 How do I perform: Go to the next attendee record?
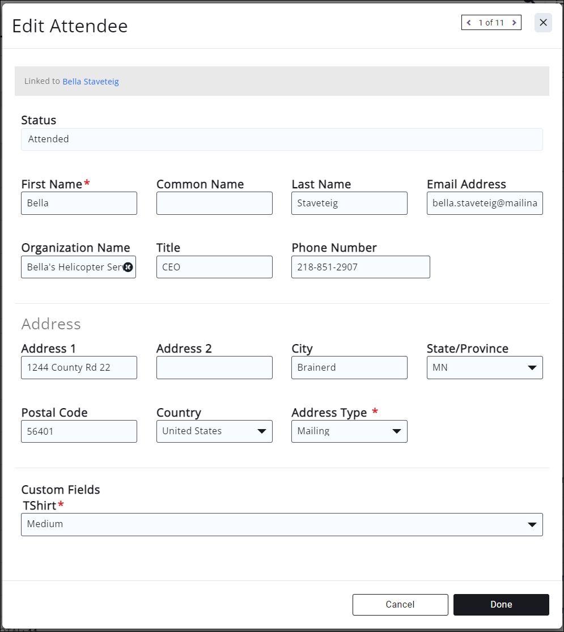coord(514,23)
